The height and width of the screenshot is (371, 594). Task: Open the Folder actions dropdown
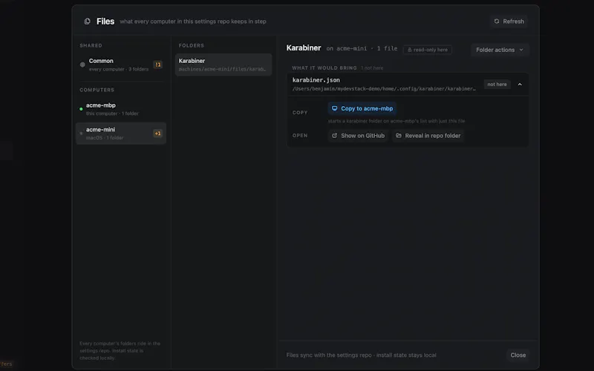pos(500,50)
